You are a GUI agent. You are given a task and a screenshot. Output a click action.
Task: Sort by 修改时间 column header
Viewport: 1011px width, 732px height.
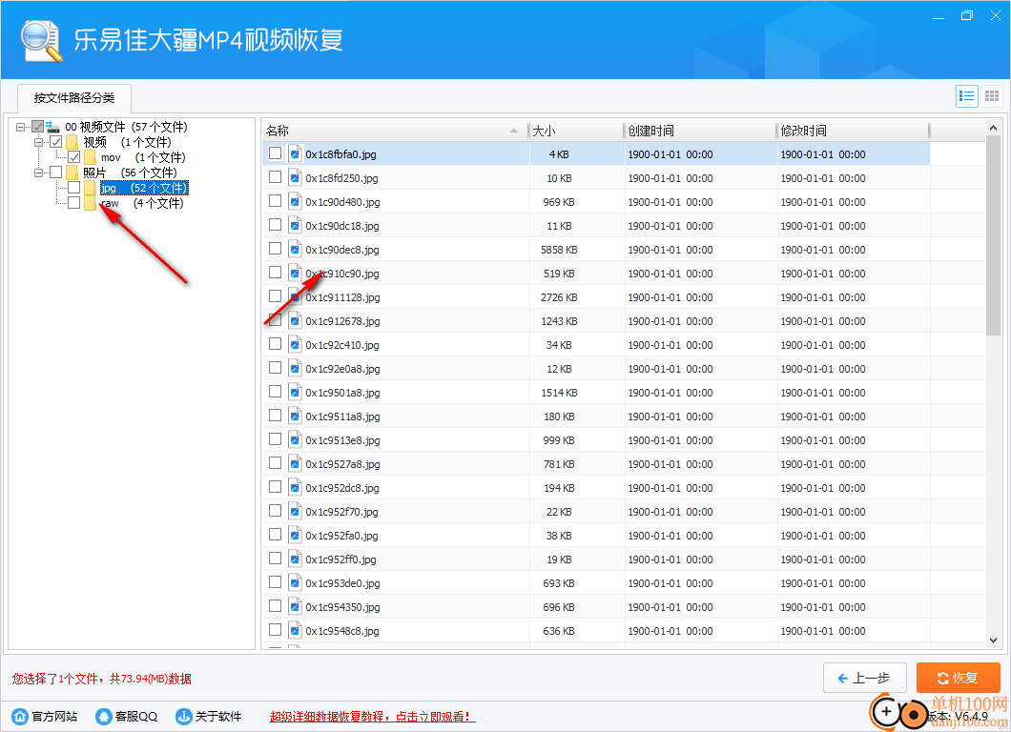[x=853, y=131]
